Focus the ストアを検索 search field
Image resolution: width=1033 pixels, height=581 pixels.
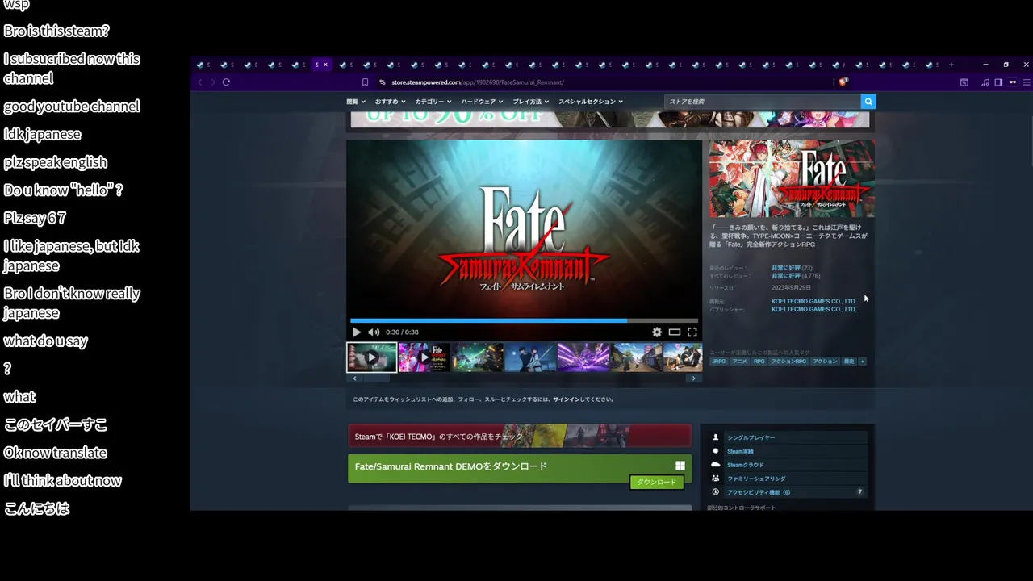click(763, 102)
